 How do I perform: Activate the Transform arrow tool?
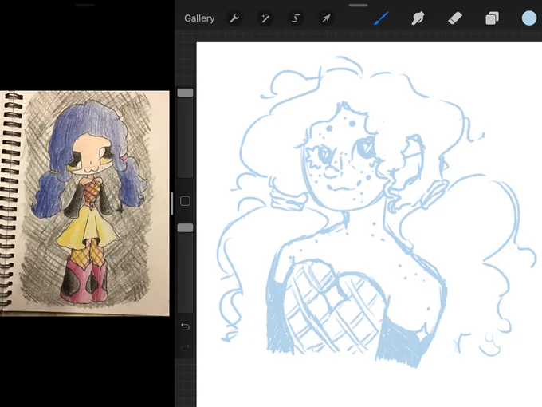(x=326, y=18)
